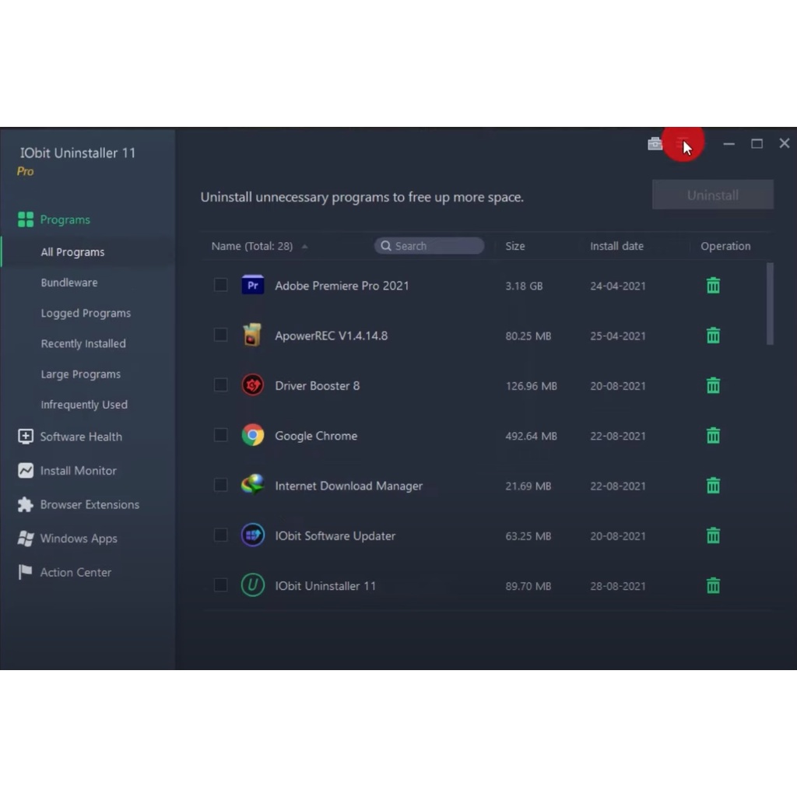Viewport: 797px width, 797px height.
Task: Open Browser Extensions in sidebar
Action: [90, 504]
